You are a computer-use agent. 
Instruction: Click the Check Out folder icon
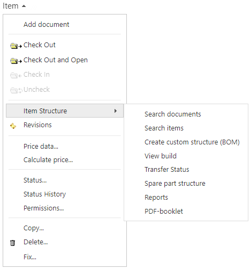click(16, 46)
